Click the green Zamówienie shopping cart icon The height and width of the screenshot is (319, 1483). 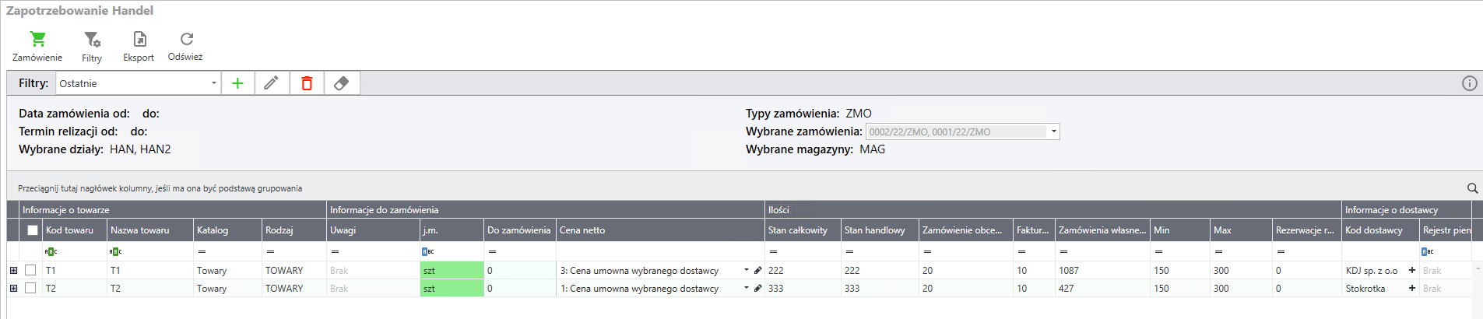[x=37, y=39]
